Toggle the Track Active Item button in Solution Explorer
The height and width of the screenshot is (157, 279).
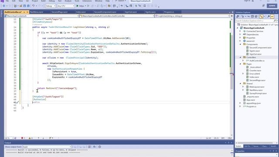pos(261,17)
